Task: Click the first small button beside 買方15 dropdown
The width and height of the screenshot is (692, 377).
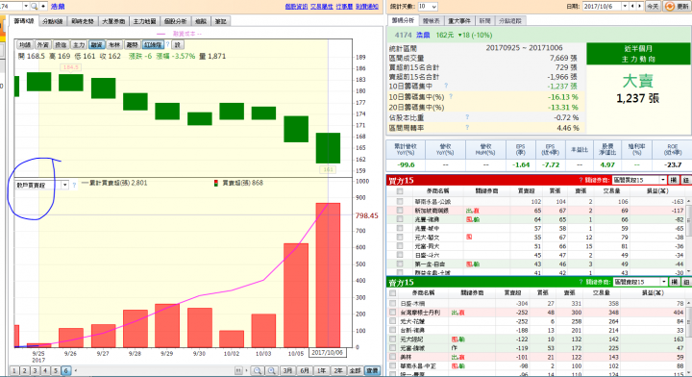Action: click(674, 180)
